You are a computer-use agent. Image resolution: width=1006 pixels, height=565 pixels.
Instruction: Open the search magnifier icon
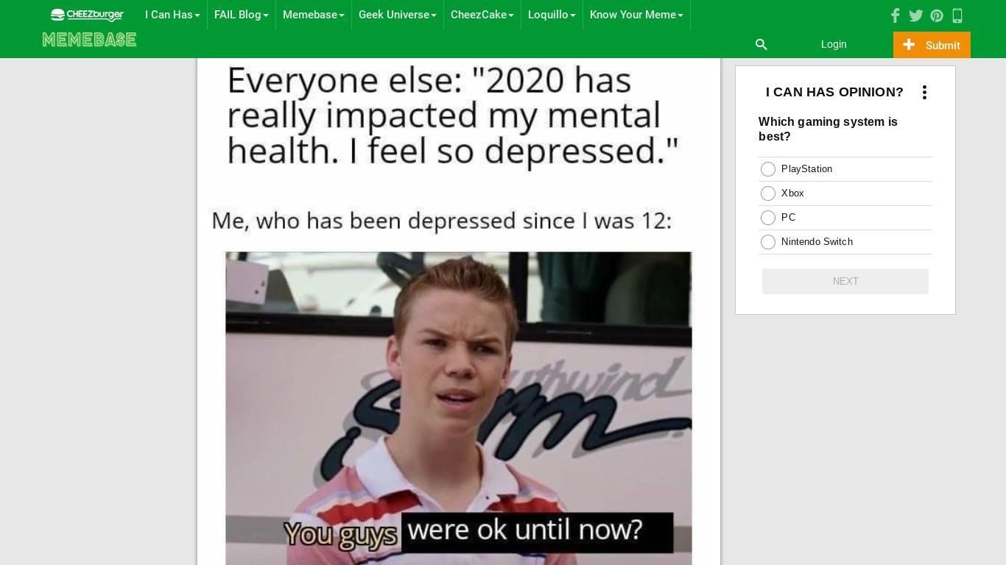(x=761, y=45)
